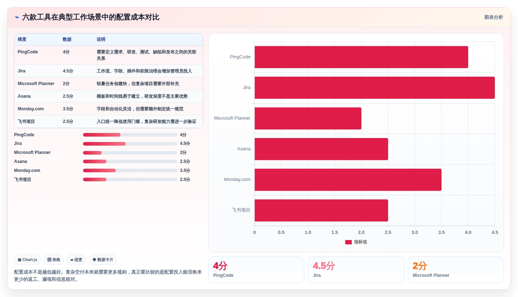Viewport: 518px width, 297px height.
Task: Select the Monday.com table row name
Action: point(31,109)
